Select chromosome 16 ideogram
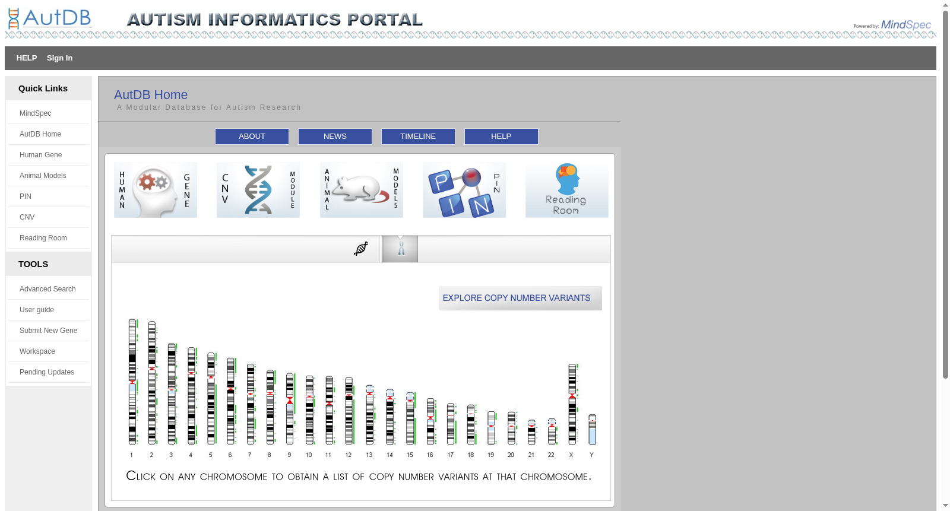The height and width of the screenshot is (511, 950). [430, 421]
